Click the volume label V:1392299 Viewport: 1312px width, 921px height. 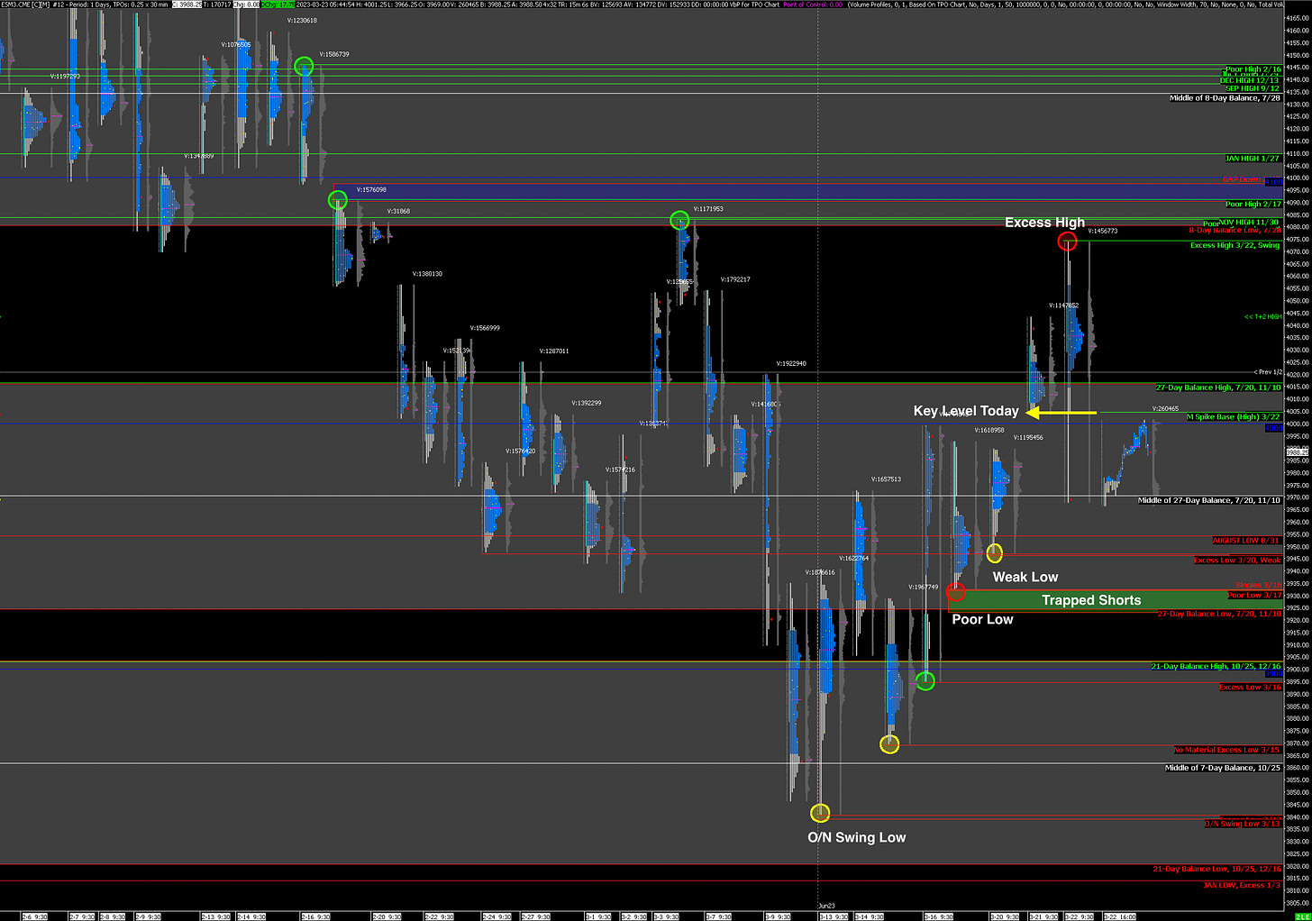click(x=587, y=404)
